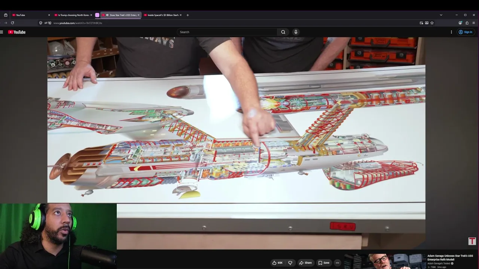This screenshot has height=269, width=479.
Task: Visit Adam Savage's Tested channel link
Action: click(x=439, y=263)
